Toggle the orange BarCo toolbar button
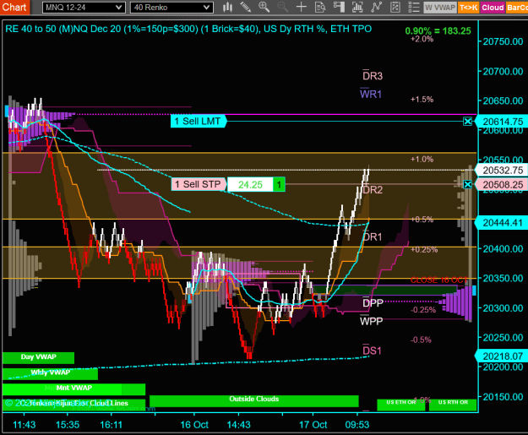Viewport: 528px width, 435px height. pyautogui.click(x=517, y=8)
